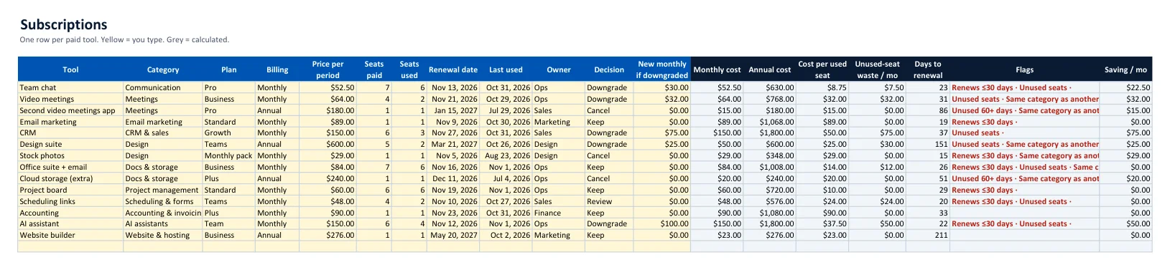Click the Jan 15, 2027 renewal date
Viewport: 1170px width, 270px height.
453,110
